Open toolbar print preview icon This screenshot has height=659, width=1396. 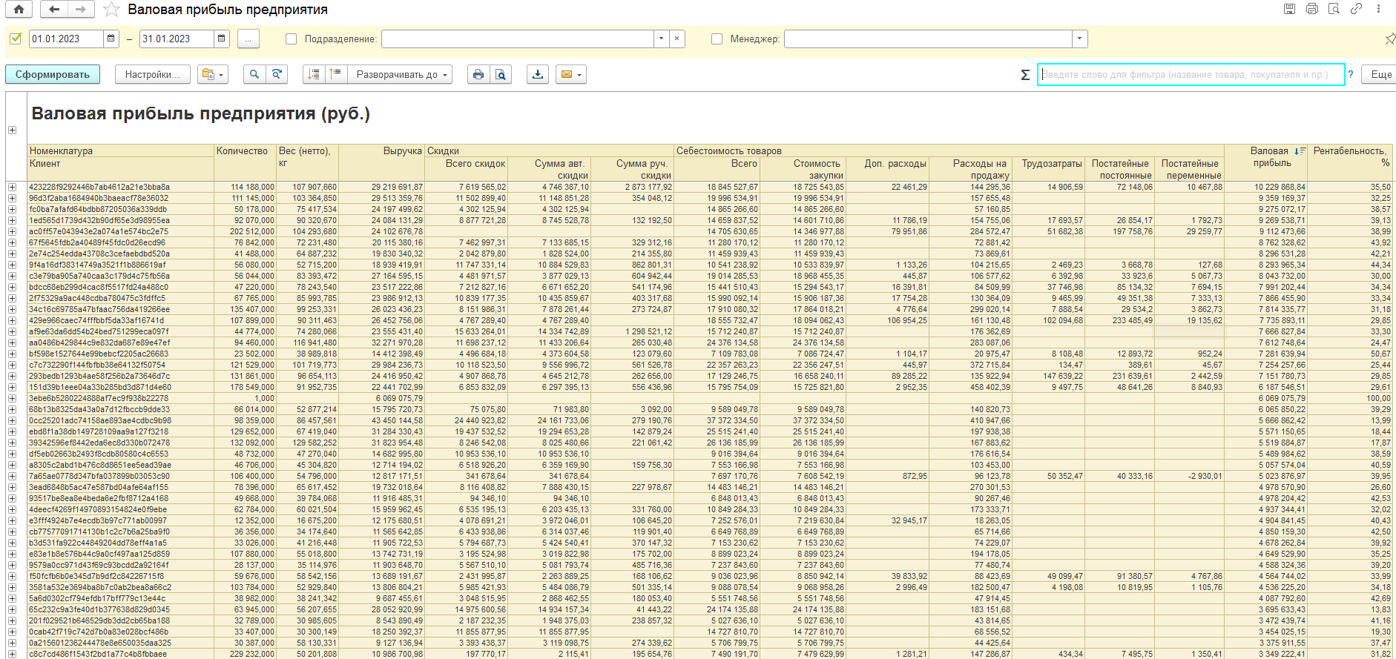coord(501,74)
